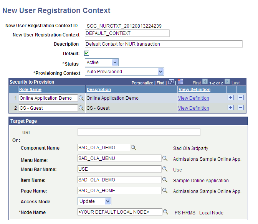Click into the URL input field
This screenshot has width=258, height=224.
139,132
